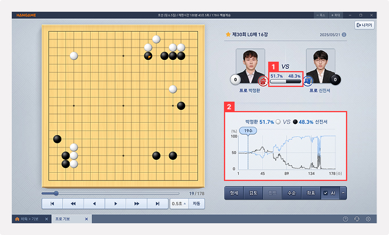
Task: Click the player name 프로 신진서
Action: [x=320, y=90]
